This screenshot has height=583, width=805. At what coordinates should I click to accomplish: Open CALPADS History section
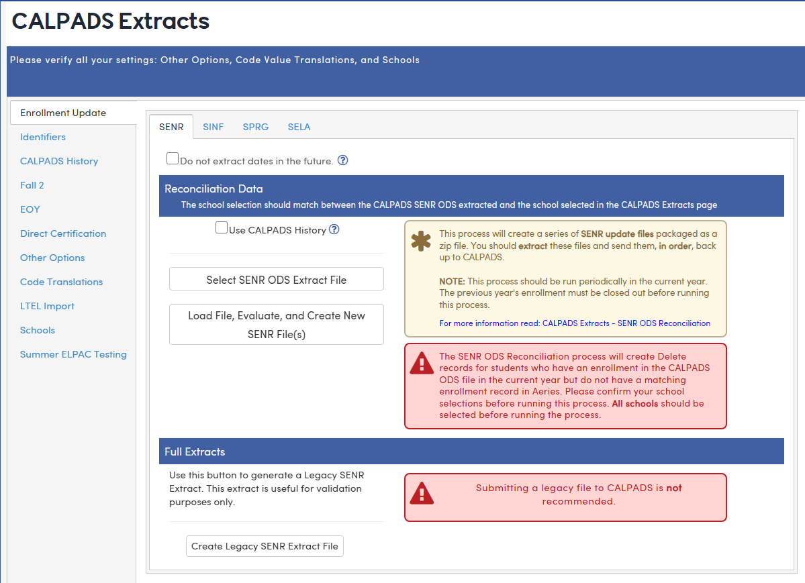click(x=59, y=161)
